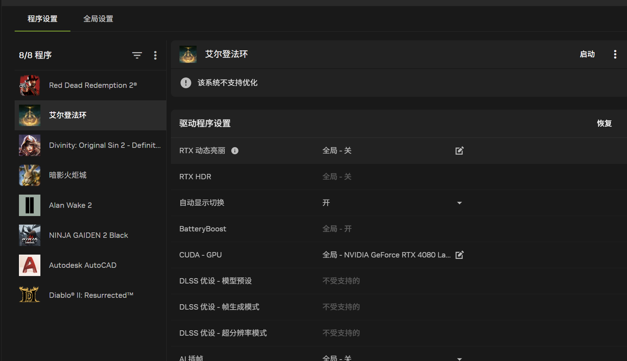Edit the RTX 动态亮丽 setting

(x=459, y=151)
